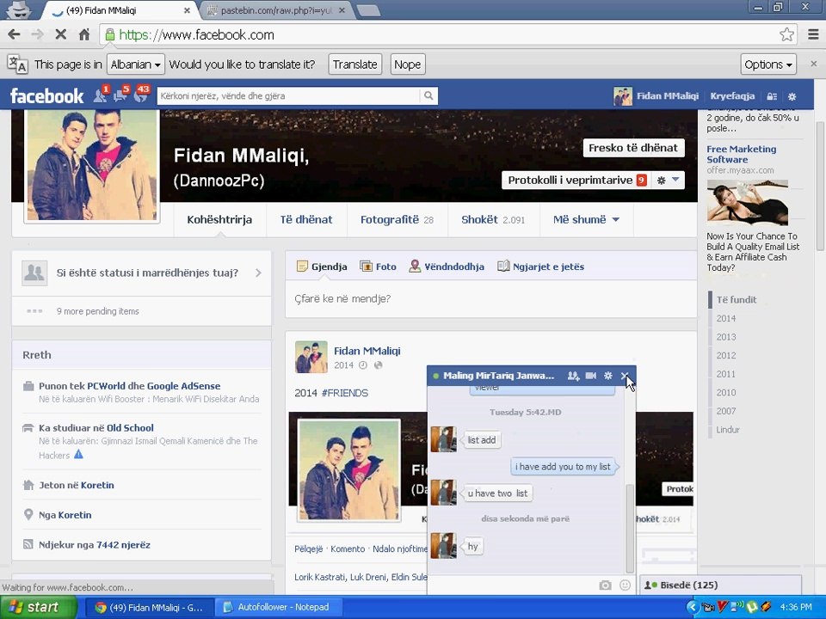Open the Facebook account settings gear
Image resolution: width=826 pixels, height=619 pixels.
pos(792,96)
